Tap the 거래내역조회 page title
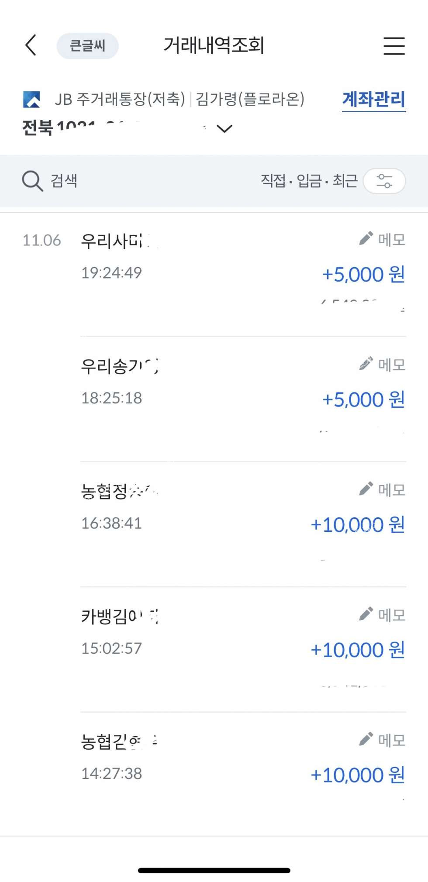Image resolution: width=428 pixels, height=882 pixels. click(214, 45)
